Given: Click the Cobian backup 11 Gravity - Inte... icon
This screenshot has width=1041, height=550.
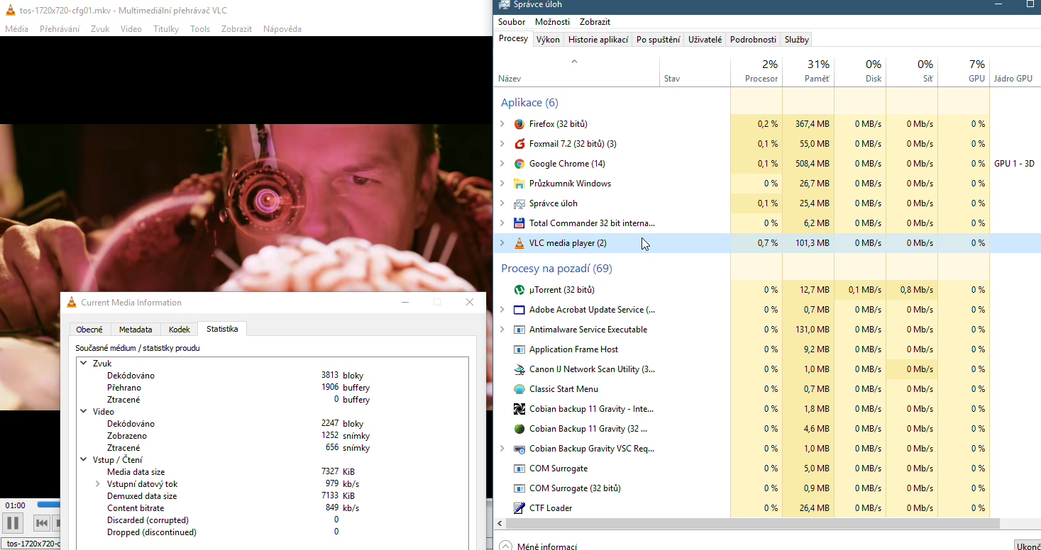Looking at the screenshot, I should point(519,409).
